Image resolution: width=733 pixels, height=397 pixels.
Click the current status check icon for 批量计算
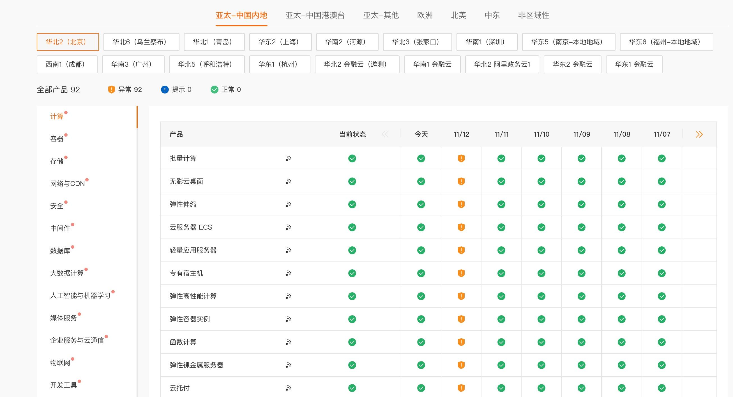352,158
